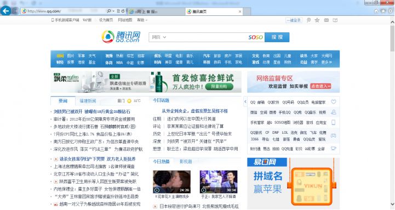395x210 pixels.
Task: Click the 易迅网 拼域名赢苹果 advertisement
Action: point(293,183)
